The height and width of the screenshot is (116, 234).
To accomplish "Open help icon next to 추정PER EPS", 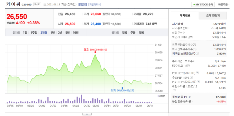I will pyautogui.click(x=191, y=77).
